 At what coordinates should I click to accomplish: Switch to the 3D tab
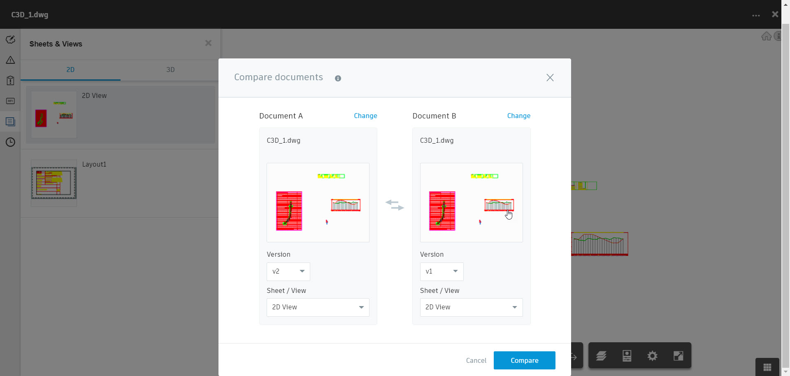[x=170, y=70]
